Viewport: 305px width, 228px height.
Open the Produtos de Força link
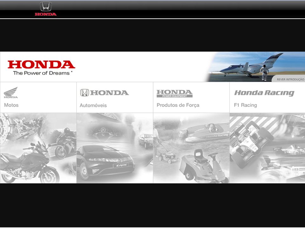pyautogui.click(x=178, y=105)
